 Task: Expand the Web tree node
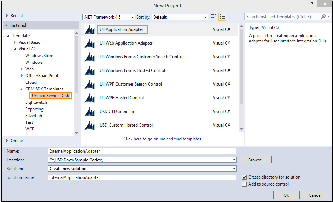click(22, 69)
